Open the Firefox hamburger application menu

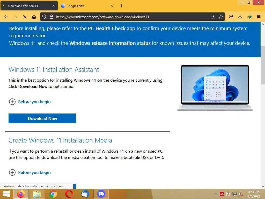259,17
